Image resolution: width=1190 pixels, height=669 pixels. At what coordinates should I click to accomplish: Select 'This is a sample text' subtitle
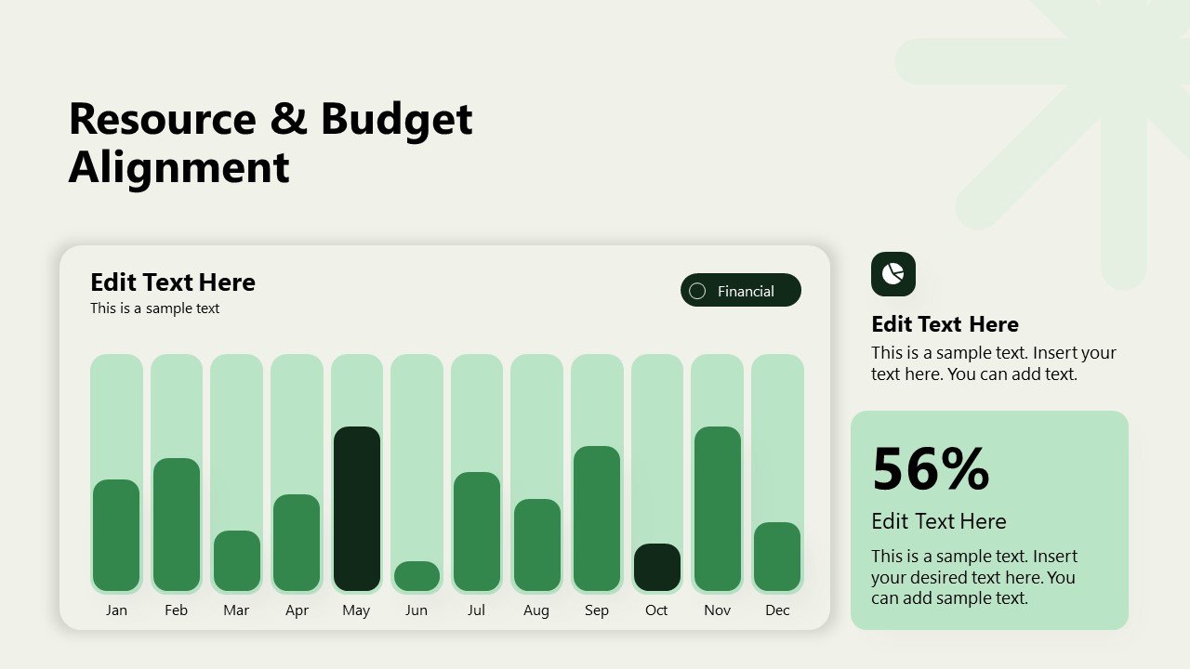tap(154, 308)
